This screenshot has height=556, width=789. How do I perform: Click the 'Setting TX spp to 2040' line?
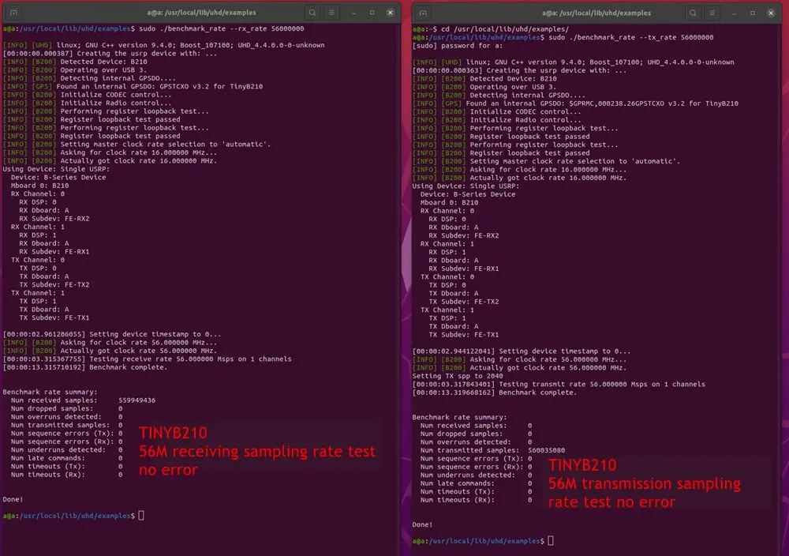(458, 376)
